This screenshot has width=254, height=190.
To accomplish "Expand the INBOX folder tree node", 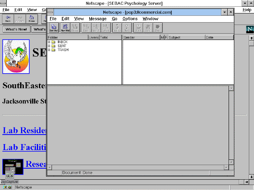I will point(49,42).
